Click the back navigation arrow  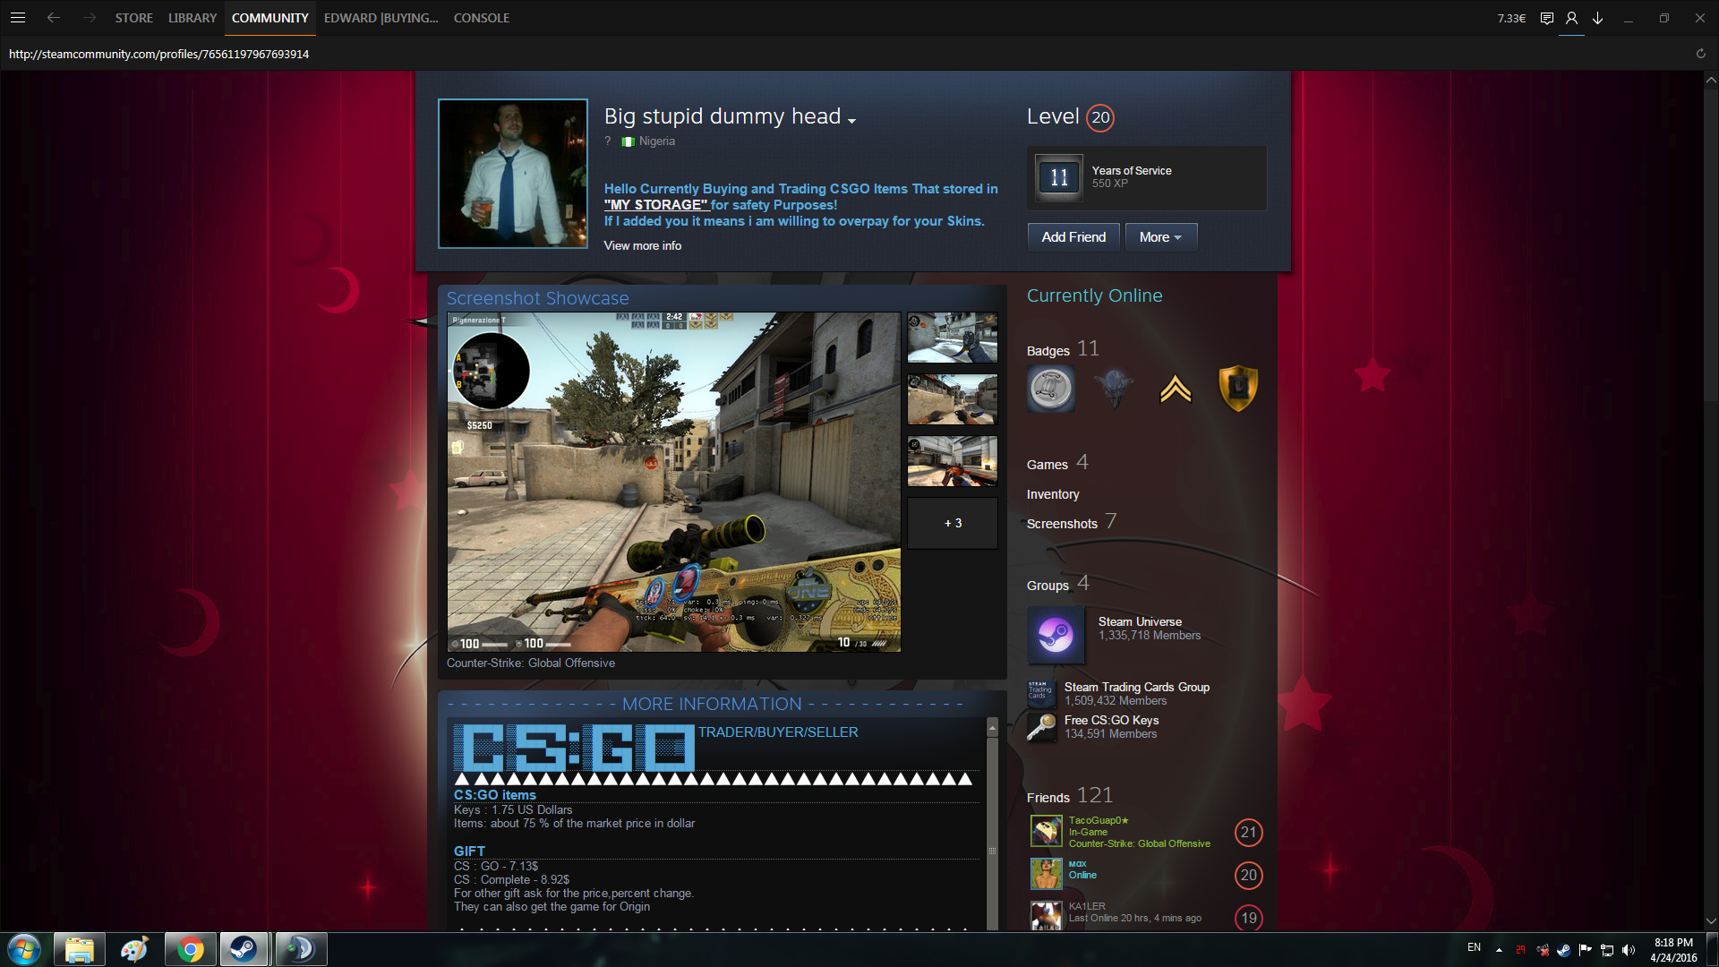pyautogui.click(x=54, y=18)
